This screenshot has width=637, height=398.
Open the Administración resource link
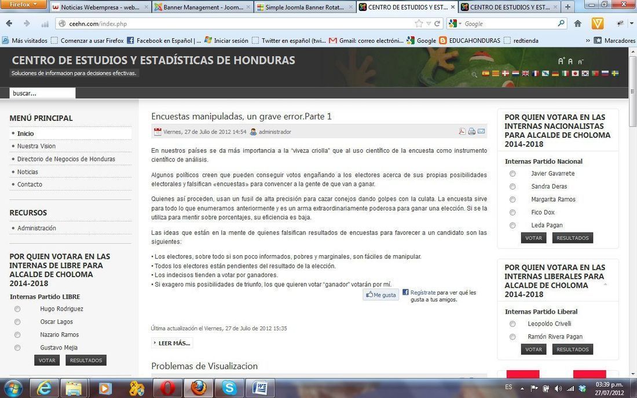tap(36, 229)
